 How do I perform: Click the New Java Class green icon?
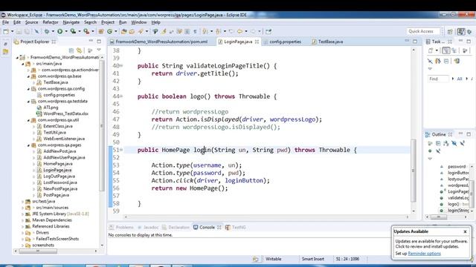109,31
